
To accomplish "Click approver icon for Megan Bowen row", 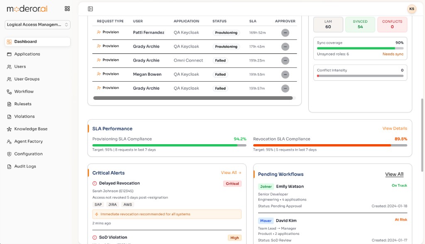I will [285, 75].
